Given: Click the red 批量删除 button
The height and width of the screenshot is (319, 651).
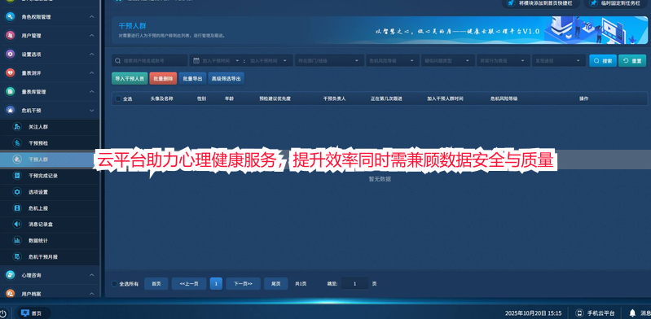Looking at the screenshot, I should (163, 78).
